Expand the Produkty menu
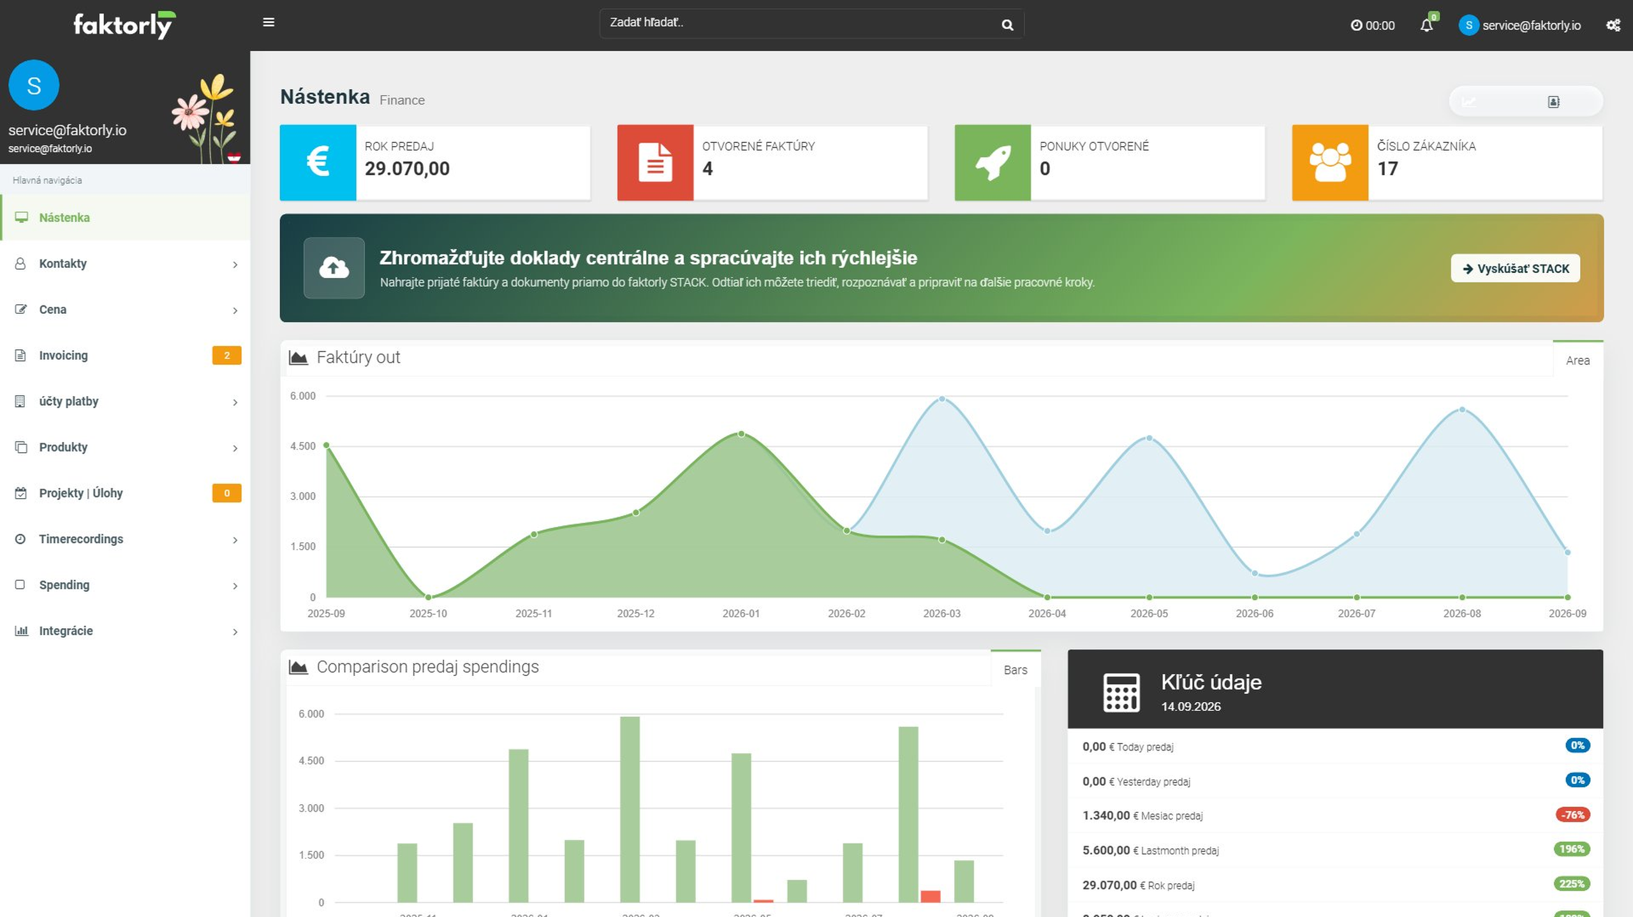 [125, 447]
